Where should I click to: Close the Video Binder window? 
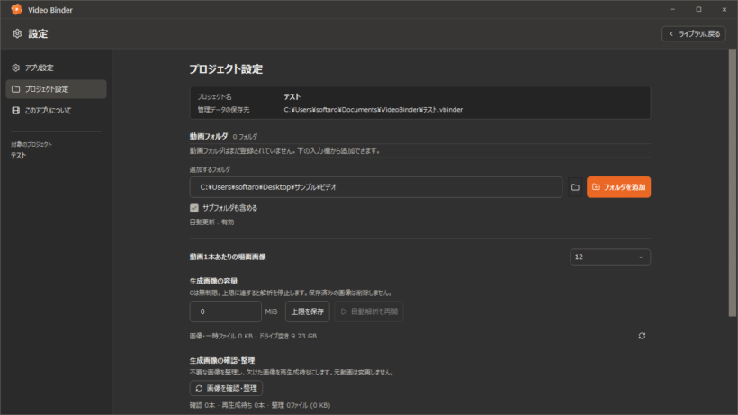[x=724, y=9]
